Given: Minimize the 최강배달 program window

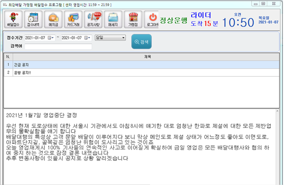Looking at the screenshot, I should tap(256, 4).
